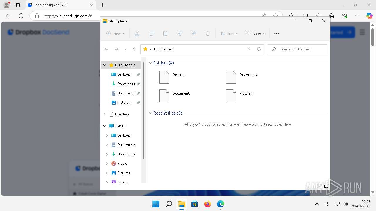Expand the OneDrive tree node
The image size is (376, 211).
(104, 114)
